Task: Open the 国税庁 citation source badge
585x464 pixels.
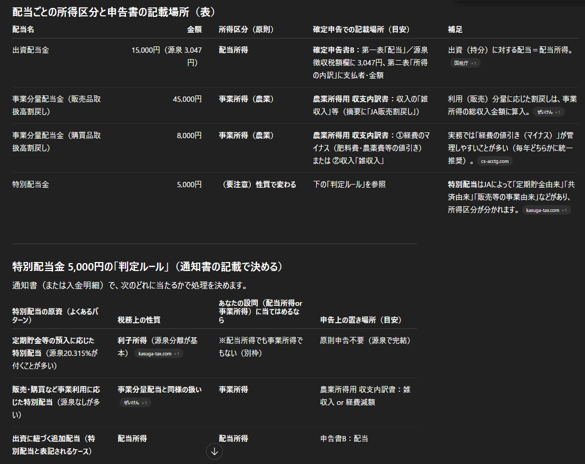Action: coord(462,63)
